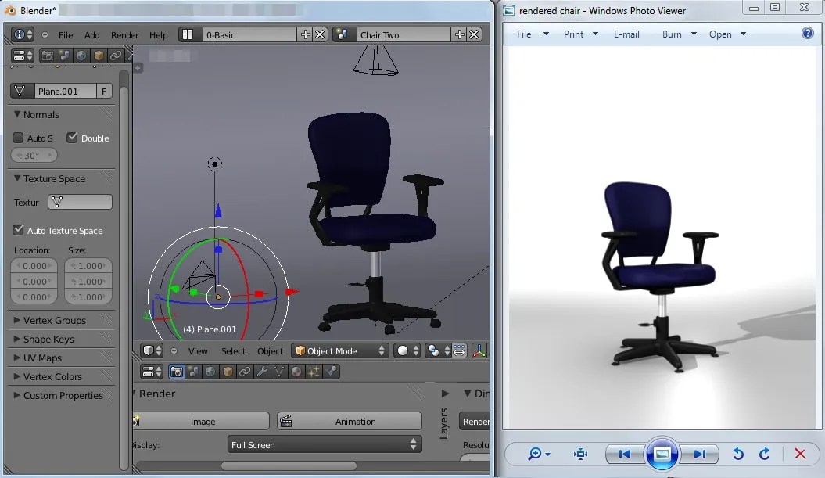Select Material sphere tab in bottom properties
The height and width of the screenshot is (478, 825).
tap(296, 372)
